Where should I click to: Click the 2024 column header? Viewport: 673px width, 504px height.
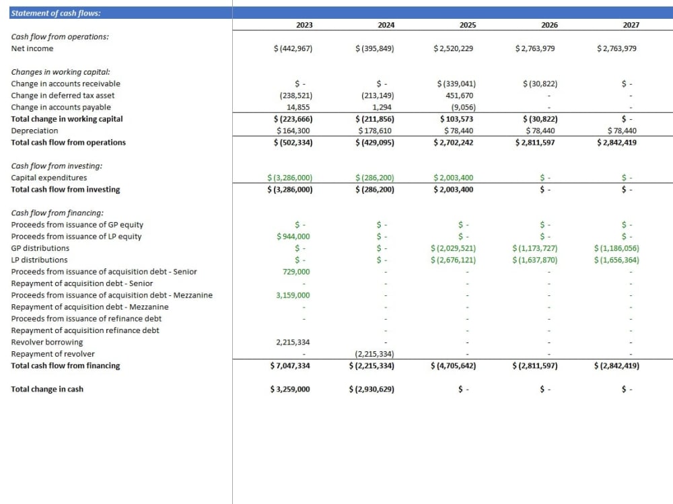(x=385, y=25)
